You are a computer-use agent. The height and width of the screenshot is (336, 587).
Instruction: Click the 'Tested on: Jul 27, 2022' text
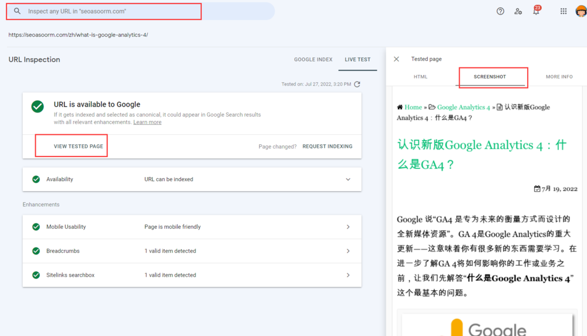click(316, 84)
